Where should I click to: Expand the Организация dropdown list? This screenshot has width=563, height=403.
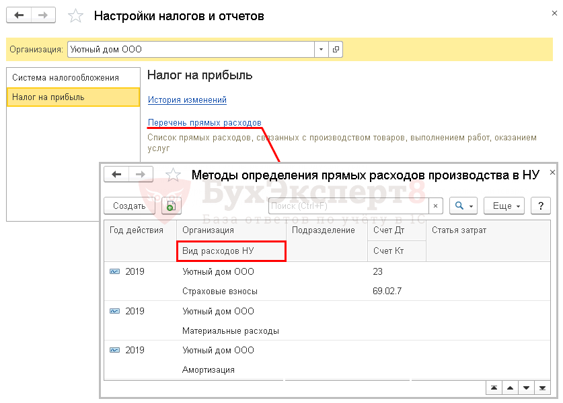(x=321, y=49)
